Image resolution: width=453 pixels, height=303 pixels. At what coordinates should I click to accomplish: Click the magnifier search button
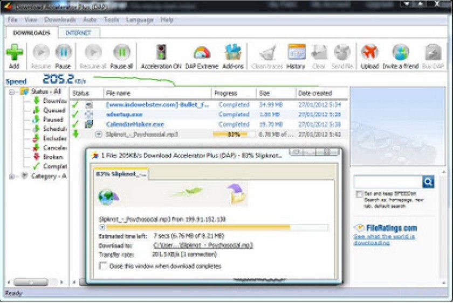428,182
